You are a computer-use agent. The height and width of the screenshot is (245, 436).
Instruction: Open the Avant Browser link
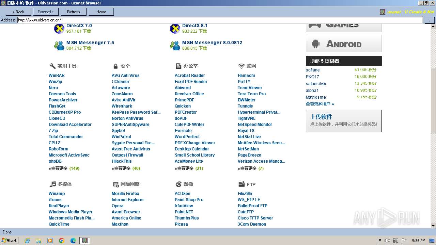pyautogui.click(x=126, y=212)
